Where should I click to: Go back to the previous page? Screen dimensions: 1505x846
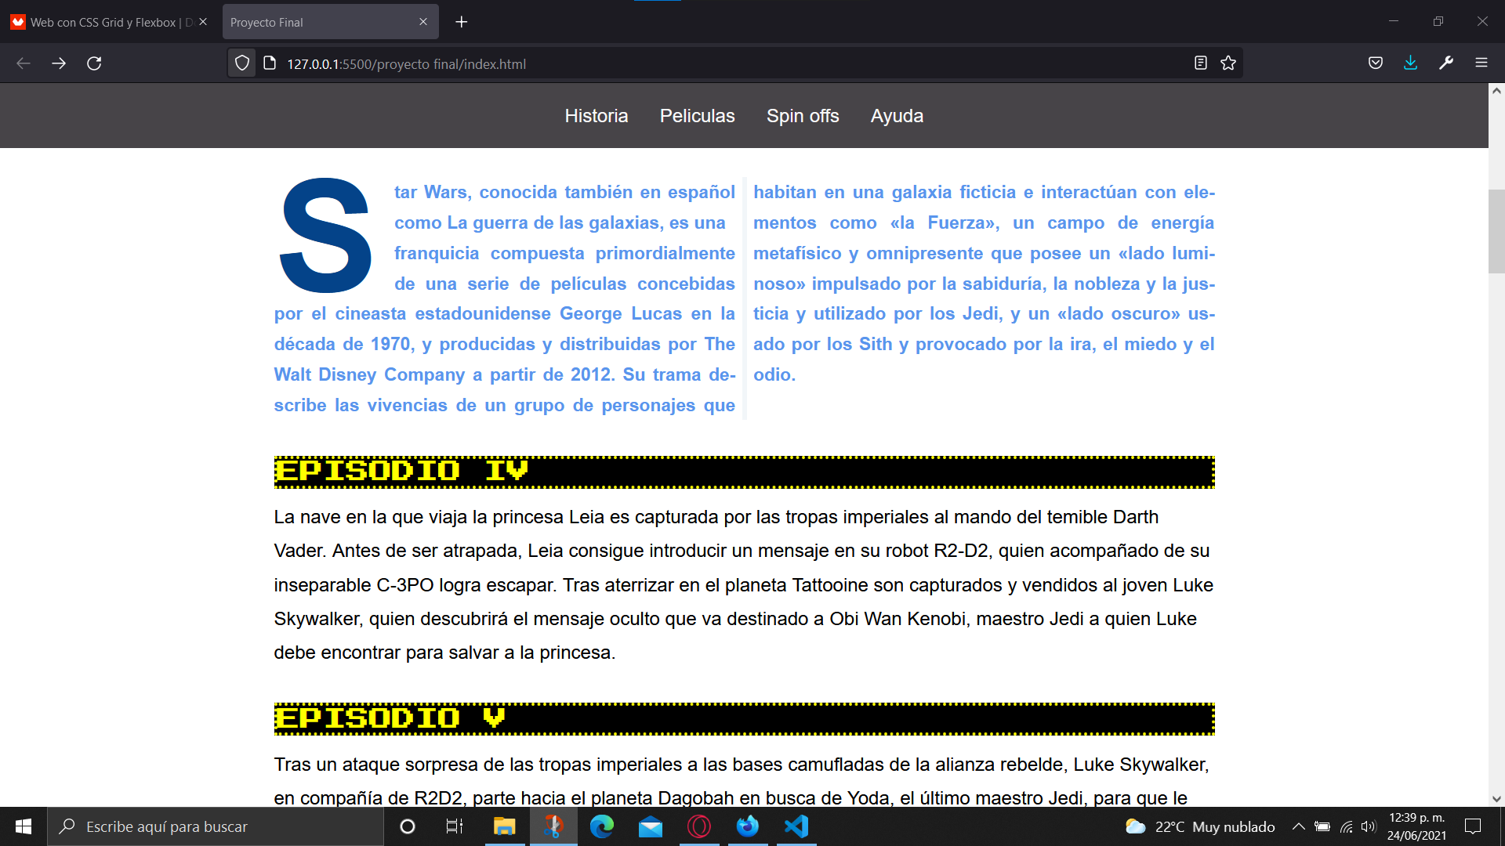point(24,63)
